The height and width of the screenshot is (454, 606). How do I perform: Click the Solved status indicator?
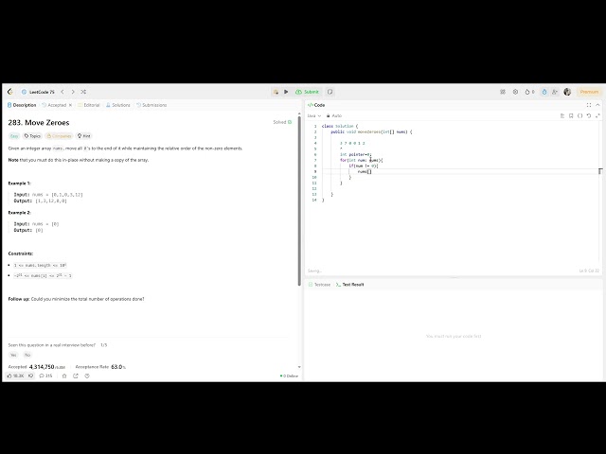point(282,122)
